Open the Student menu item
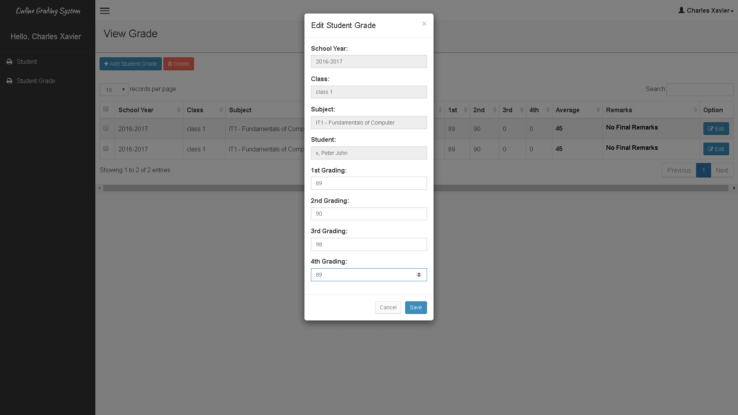 27,61
